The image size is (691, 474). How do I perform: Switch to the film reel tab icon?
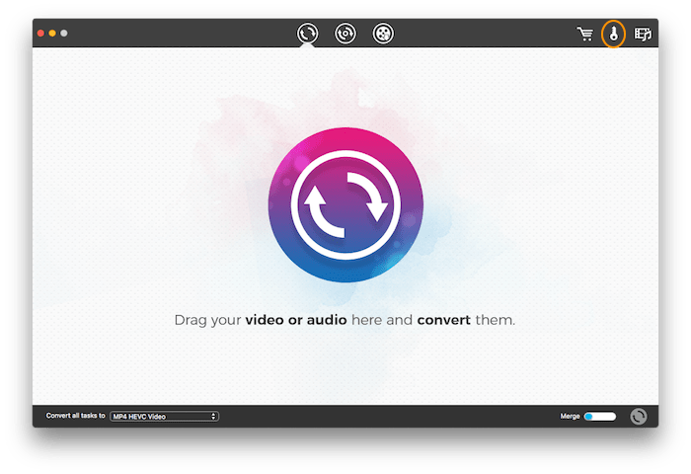click(383, 34)
